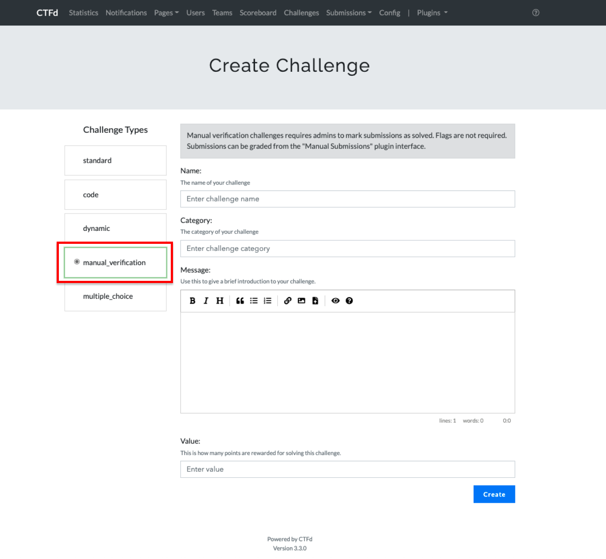Insert a link in the message
The height and width of the screenshot is (559, 606).
pos(288,301)
